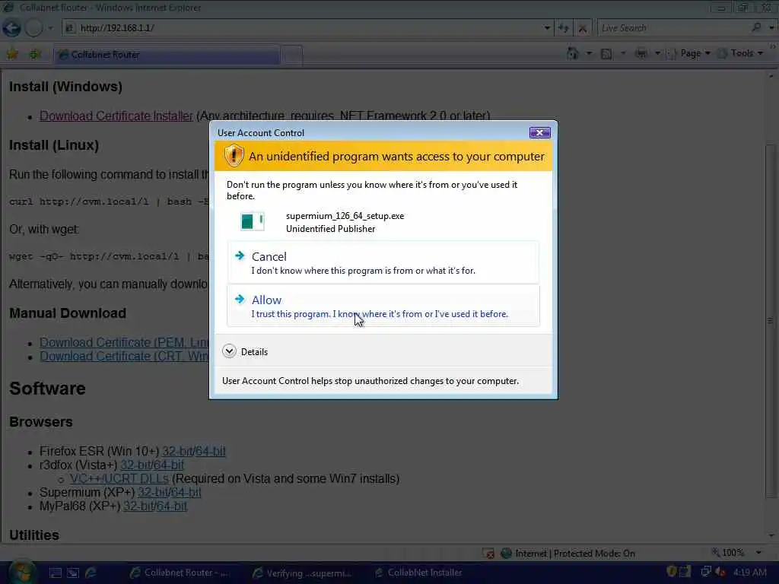This screenshot has width=779, height=584.
Task: Click the page vertical scrollbar
Action: [x=771, y=320]
